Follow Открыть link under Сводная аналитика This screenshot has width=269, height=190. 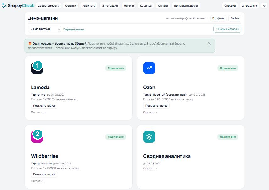150,169
